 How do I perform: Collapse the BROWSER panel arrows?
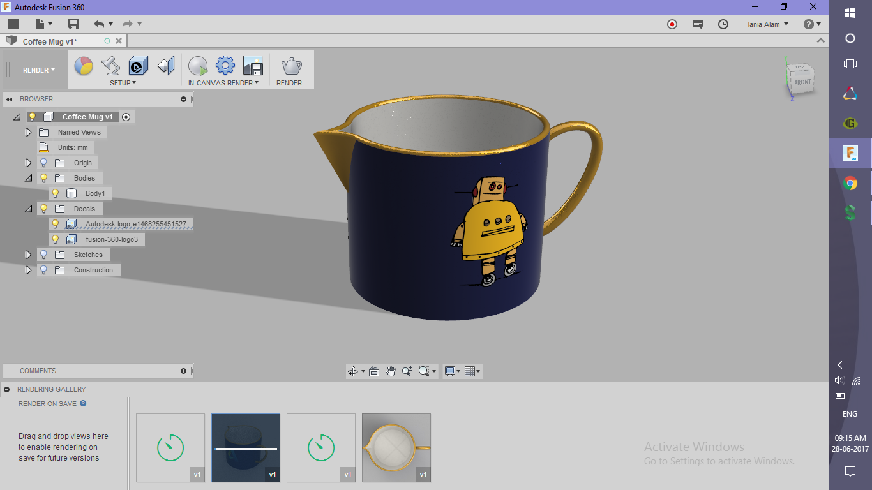pos(9,100)
